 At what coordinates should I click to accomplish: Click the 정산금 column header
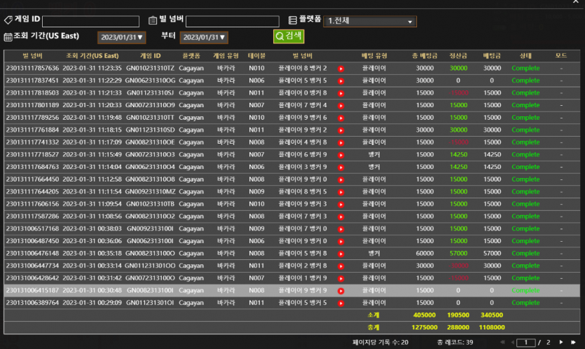[458, 56]
